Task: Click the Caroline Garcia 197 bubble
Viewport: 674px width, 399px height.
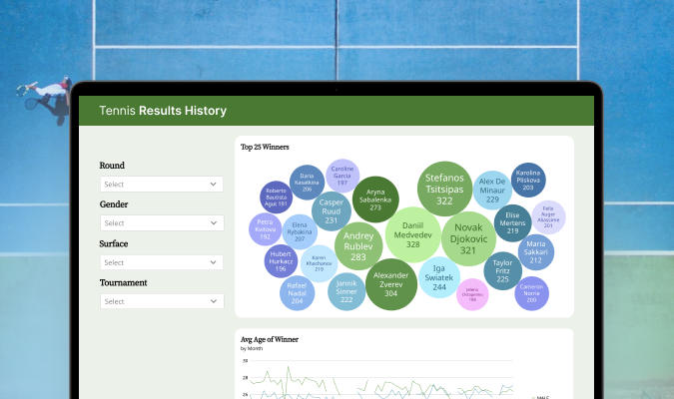Action: click(x=342, y=176)
